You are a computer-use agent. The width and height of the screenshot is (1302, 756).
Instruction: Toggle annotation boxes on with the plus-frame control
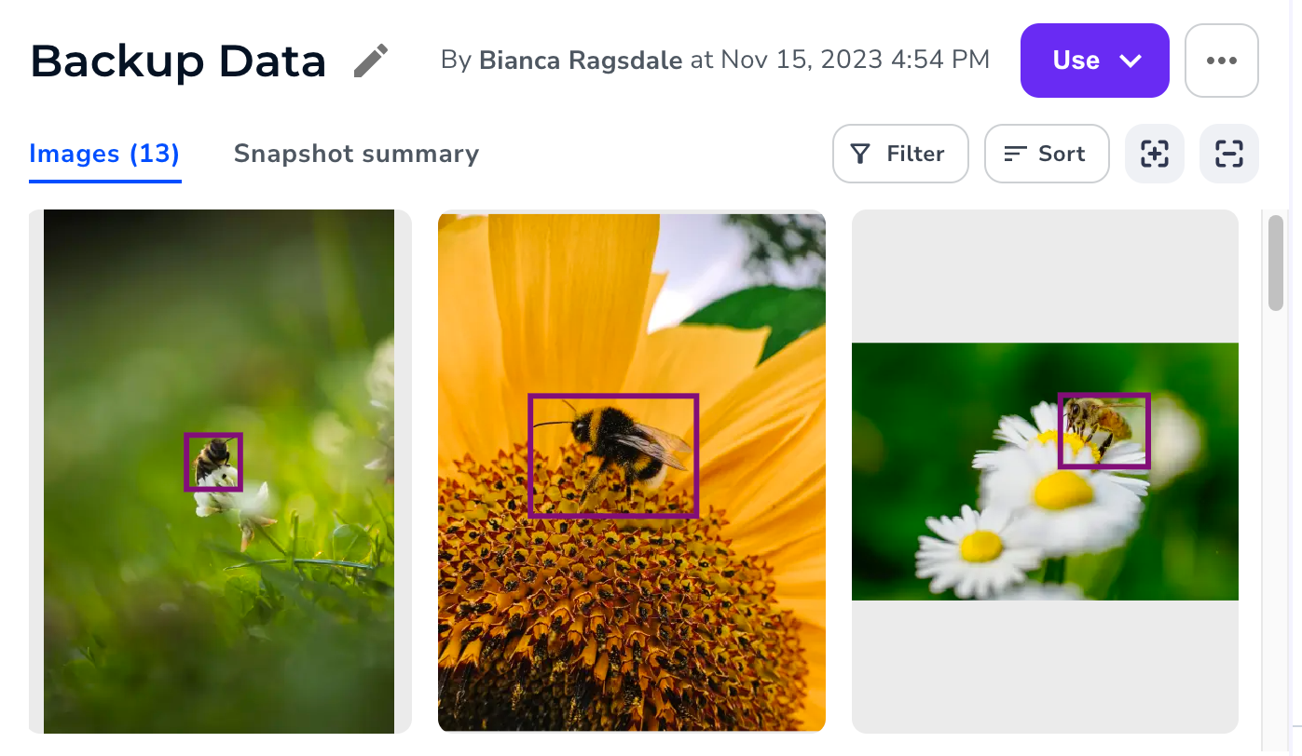point(1154,154)
